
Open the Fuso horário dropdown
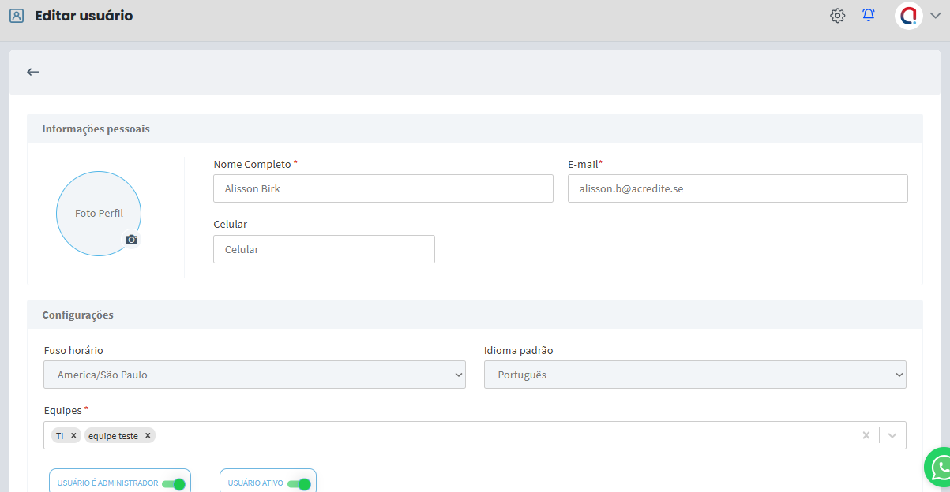254,375
